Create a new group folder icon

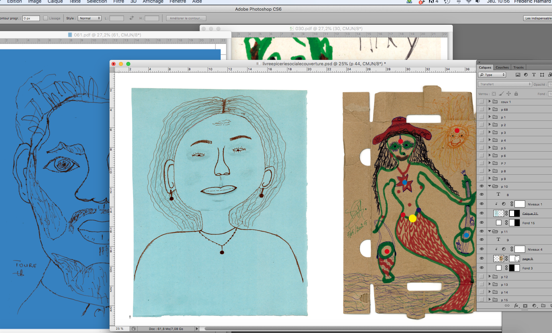pyautogui.click(x=543, y=306)
